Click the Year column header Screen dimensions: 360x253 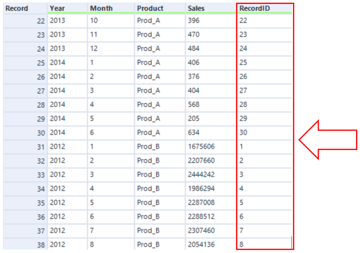67,8
